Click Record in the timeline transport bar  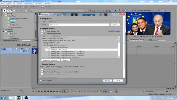point(33,91)
